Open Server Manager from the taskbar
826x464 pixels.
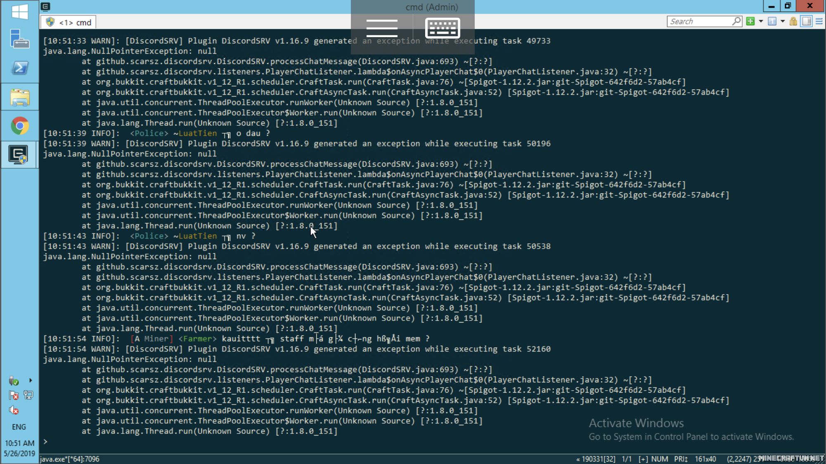click(19, 39)
